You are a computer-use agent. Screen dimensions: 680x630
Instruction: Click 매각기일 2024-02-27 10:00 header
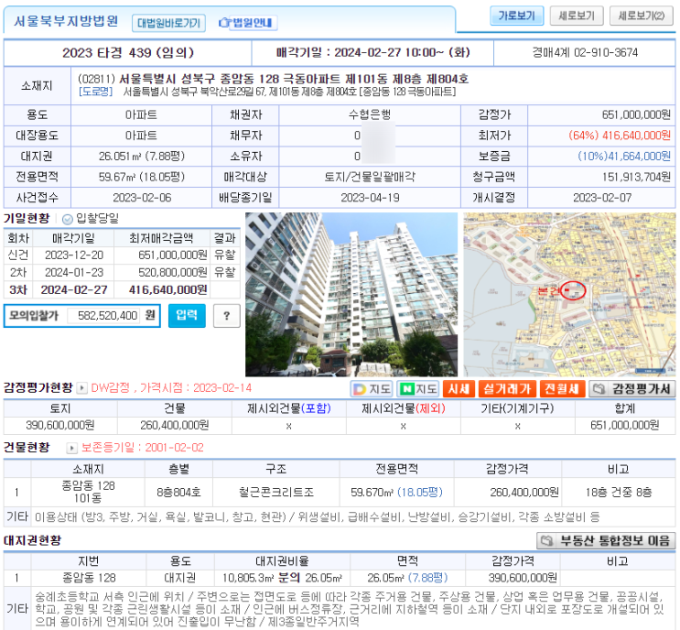[373, 53]
